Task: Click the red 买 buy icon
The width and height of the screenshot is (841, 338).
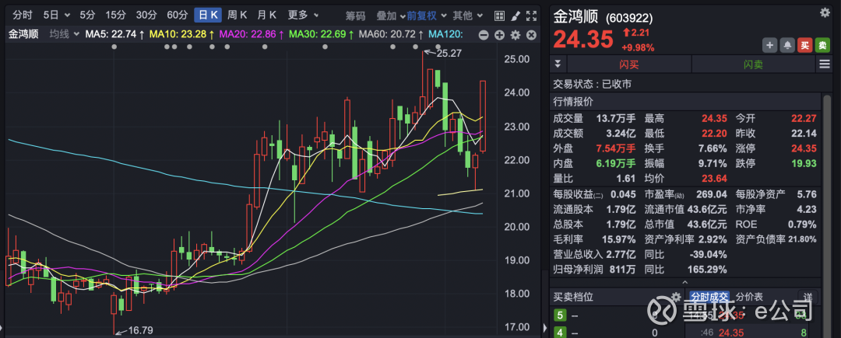Action: click(804, 46)
